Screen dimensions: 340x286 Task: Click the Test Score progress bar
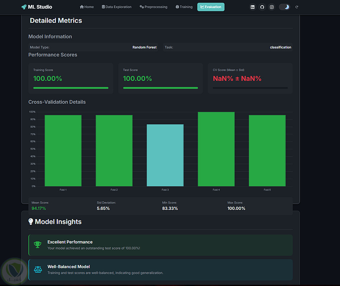click(x=160, y=88)
